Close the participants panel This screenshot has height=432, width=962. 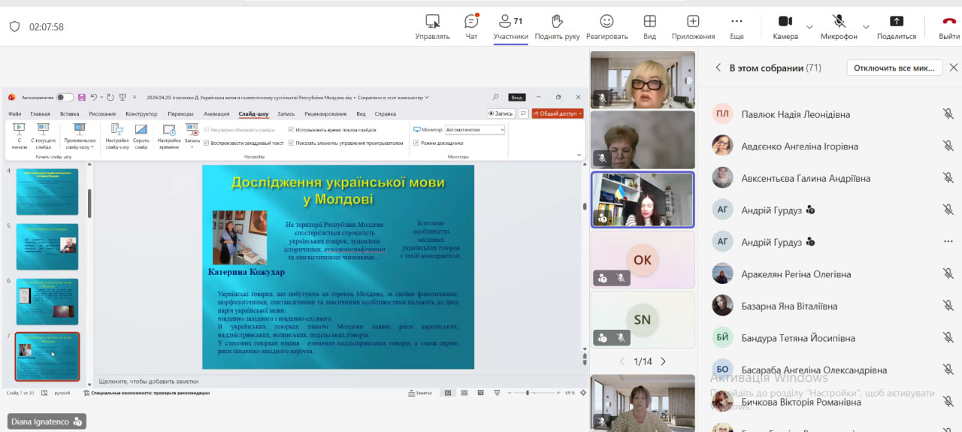(x=954, y=68)
